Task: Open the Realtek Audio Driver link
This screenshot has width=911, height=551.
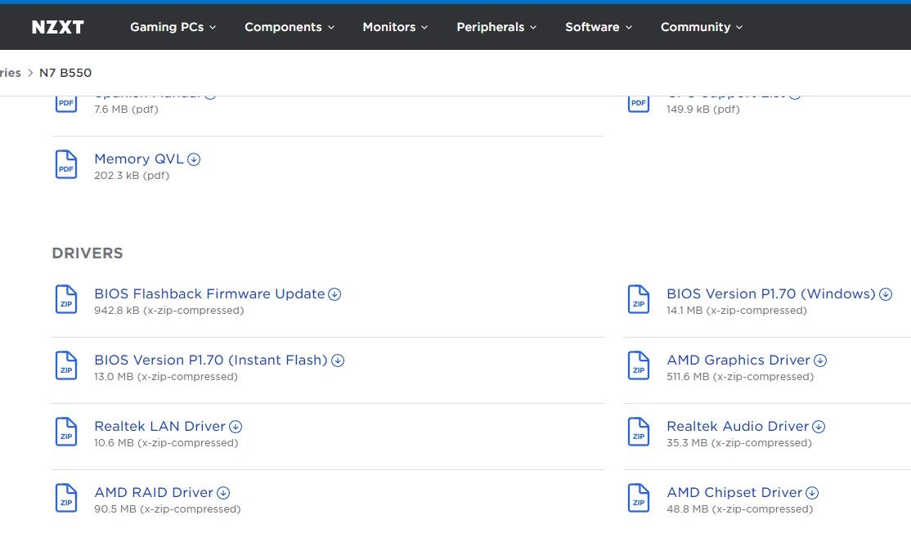Action: 738,426
